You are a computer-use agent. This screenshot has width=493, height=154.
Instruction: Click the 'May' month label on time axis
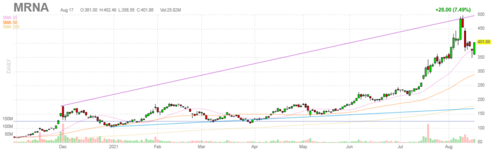coord(304,146)
